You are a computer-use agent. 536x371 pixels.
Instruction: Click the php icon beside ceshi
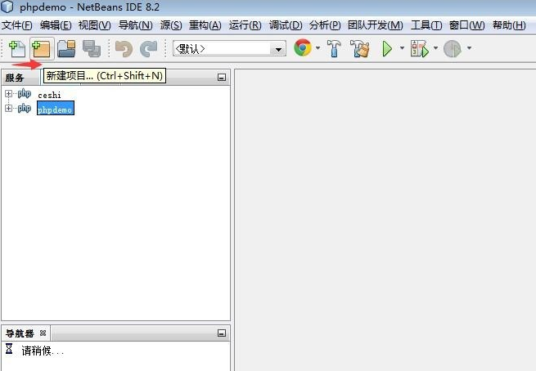click(x=25, y=93)
